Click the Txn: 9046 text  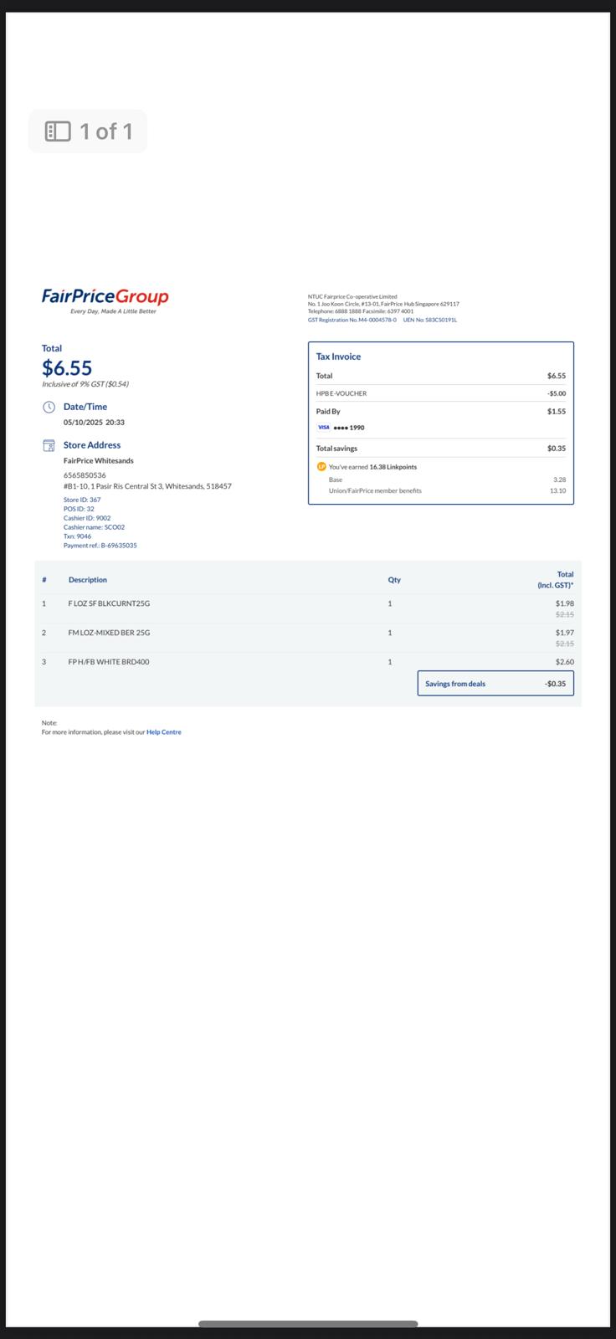(x=78, y=536)
